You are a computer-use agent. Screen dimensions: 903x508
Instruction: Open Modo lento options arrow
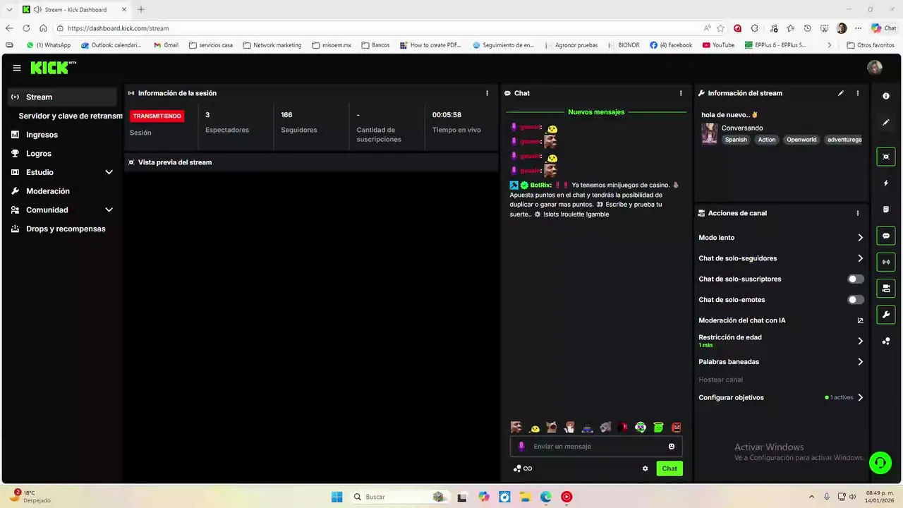[x=860, y=238]
